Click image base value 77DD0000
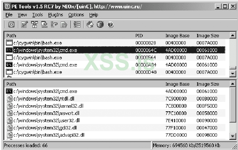Viewport: 238px width, 150px height. (176, 135)
